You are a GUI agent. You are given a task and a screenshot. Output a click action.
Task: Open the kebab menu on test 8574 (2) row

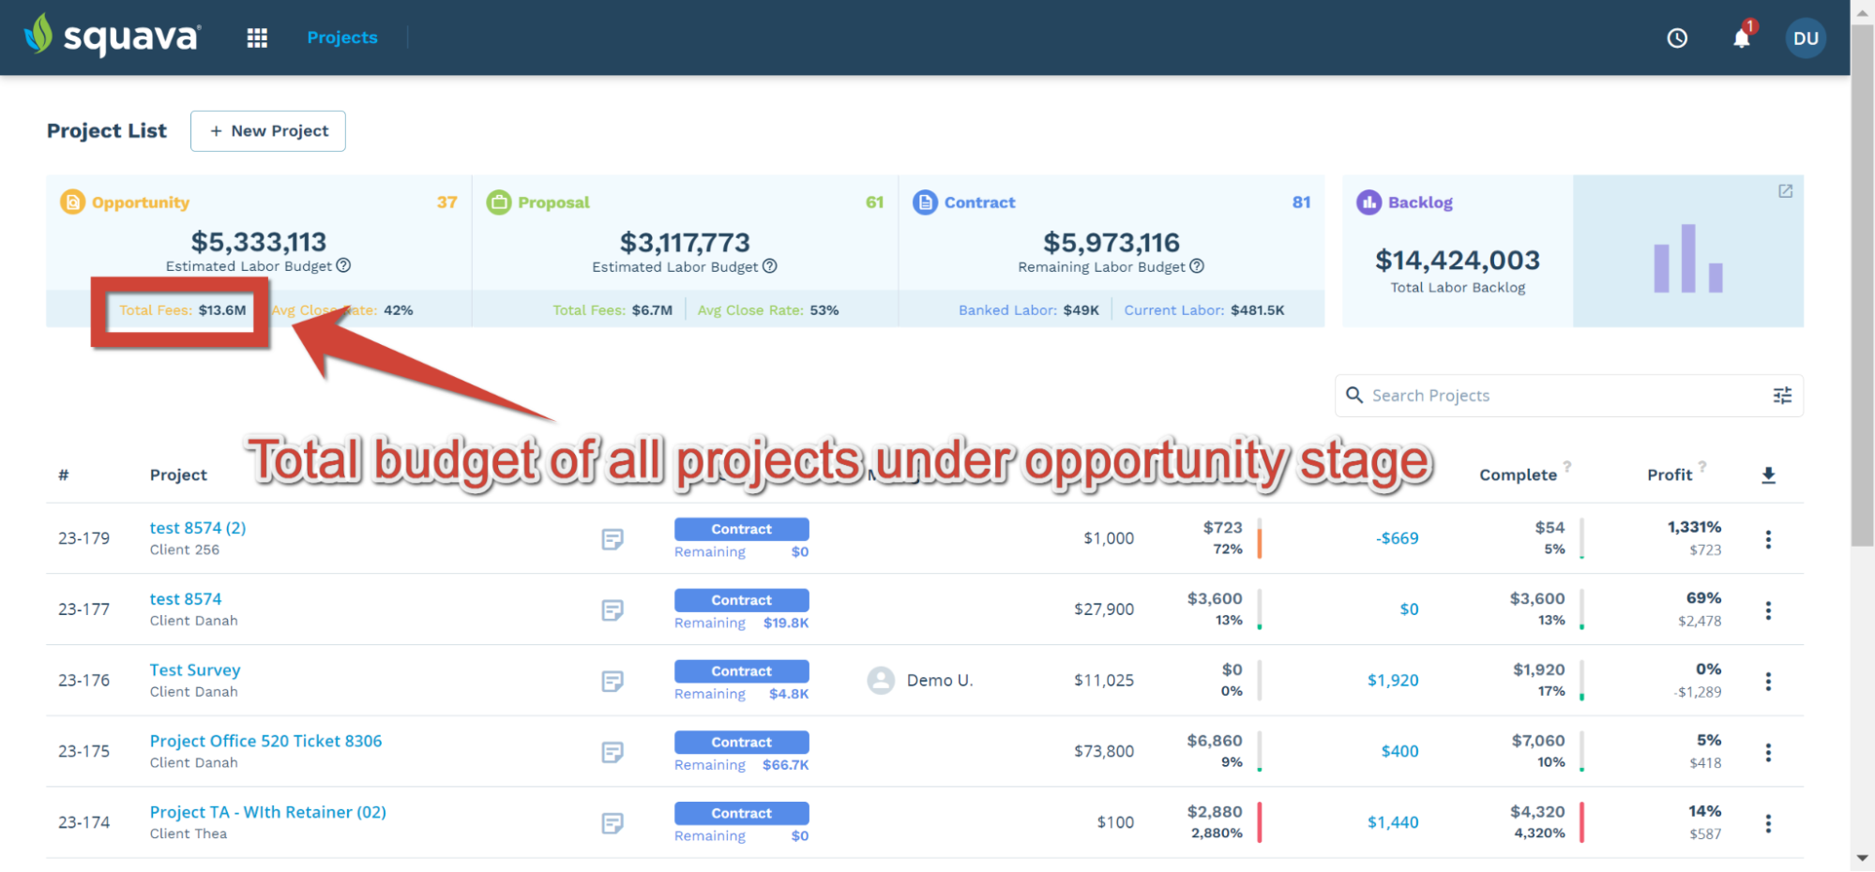click(x=1768, y=538)
